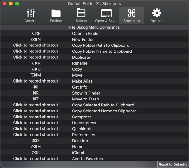
Task: Select the Copy command label
Action: 77,69
